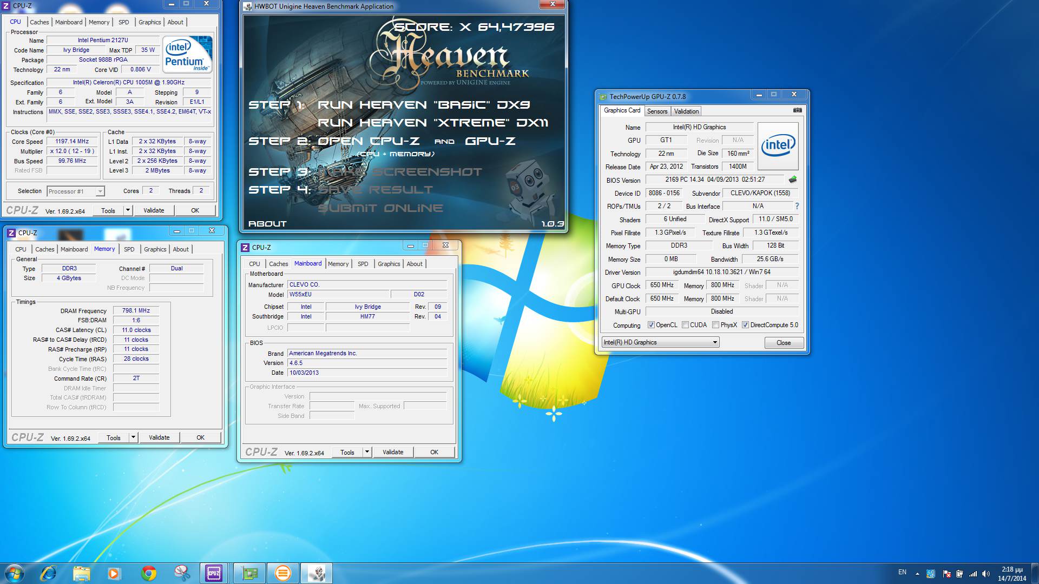Open CPU tab in CPU-Z Mainboard window

coord(254,264)
